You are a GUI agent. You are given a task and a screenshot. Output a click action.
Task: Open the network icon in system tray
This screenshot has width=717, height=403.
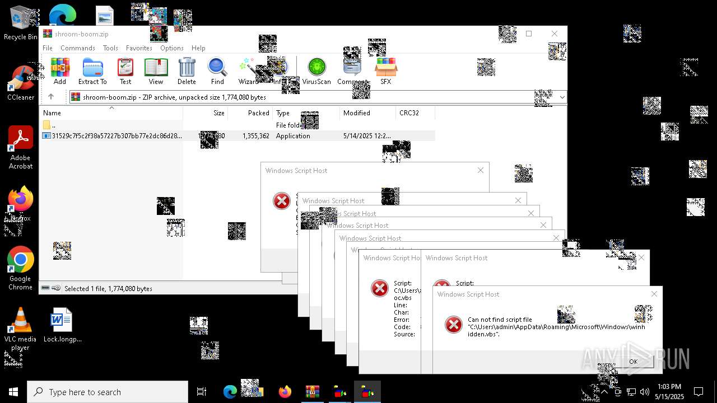(x=631, y=392)
